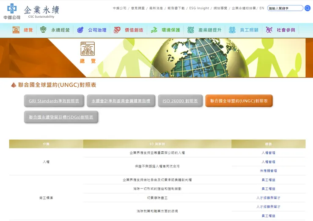Open 企業永續粉絲團 top link

(244, 8)
